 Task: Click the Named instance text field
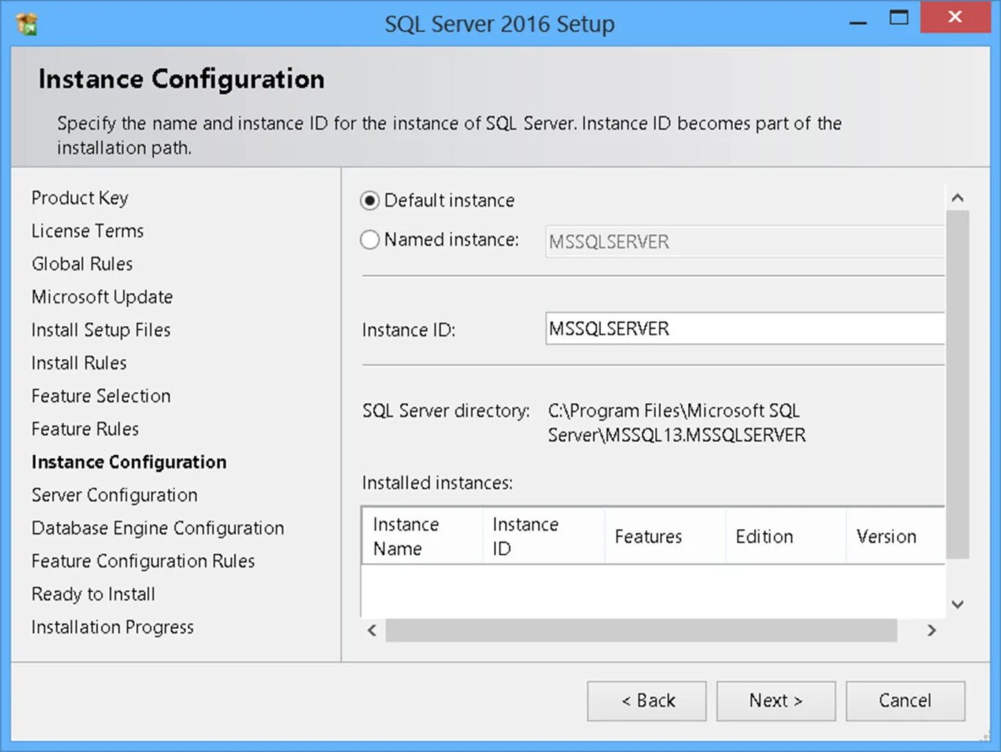tap(745, 242)
